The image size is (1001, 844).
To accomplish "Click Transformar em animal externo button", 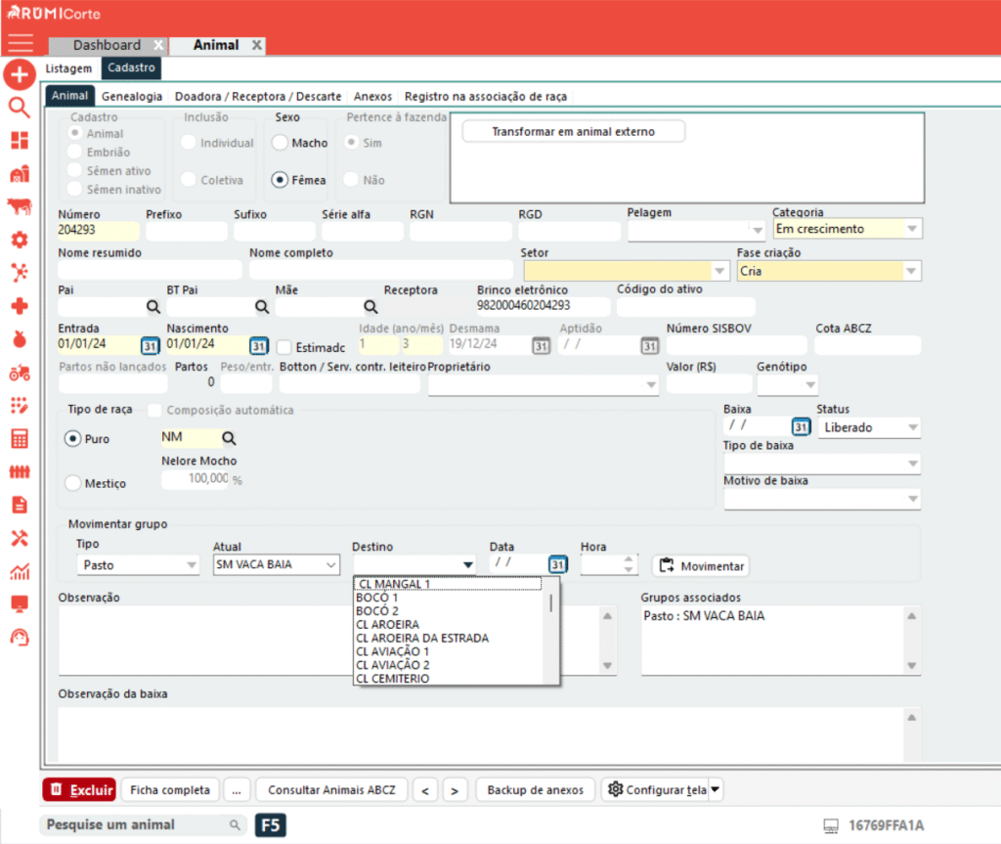I will 573,132.
